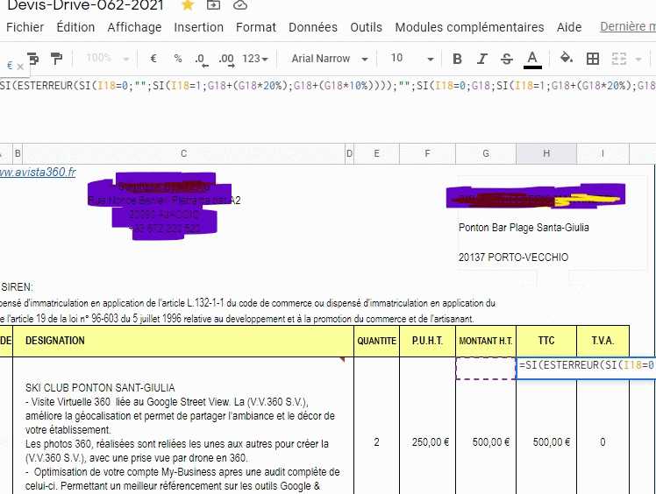This screenshot has width=656, height=494.
Task: Select column H header
Action: point(546,154)
